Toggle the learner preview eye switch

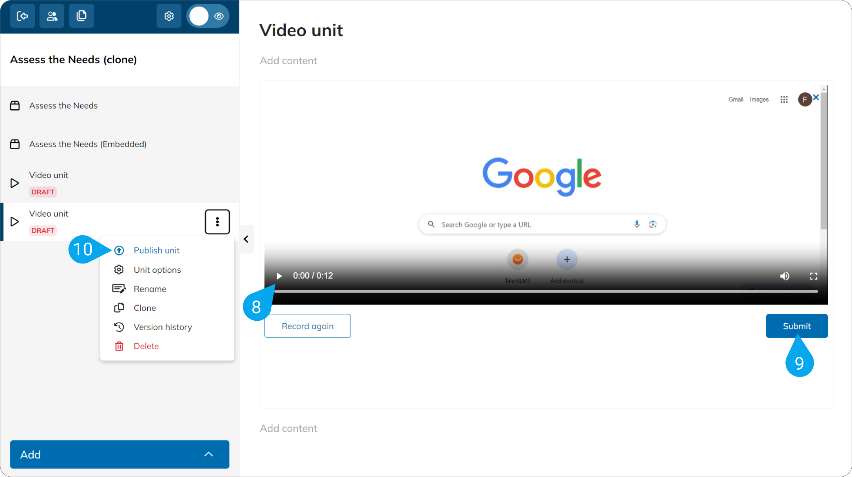pyautogui.click(x=208, y=16)
